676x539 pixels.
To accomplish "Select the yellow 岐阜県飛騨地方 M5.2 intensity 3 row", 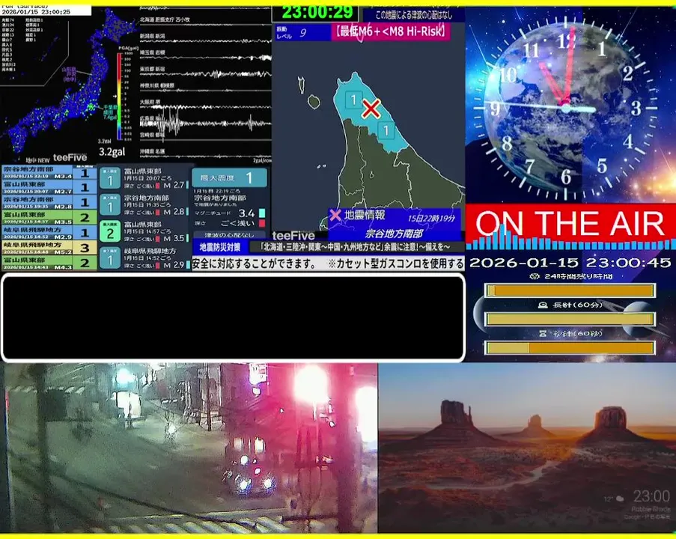I will click(49, 248).
